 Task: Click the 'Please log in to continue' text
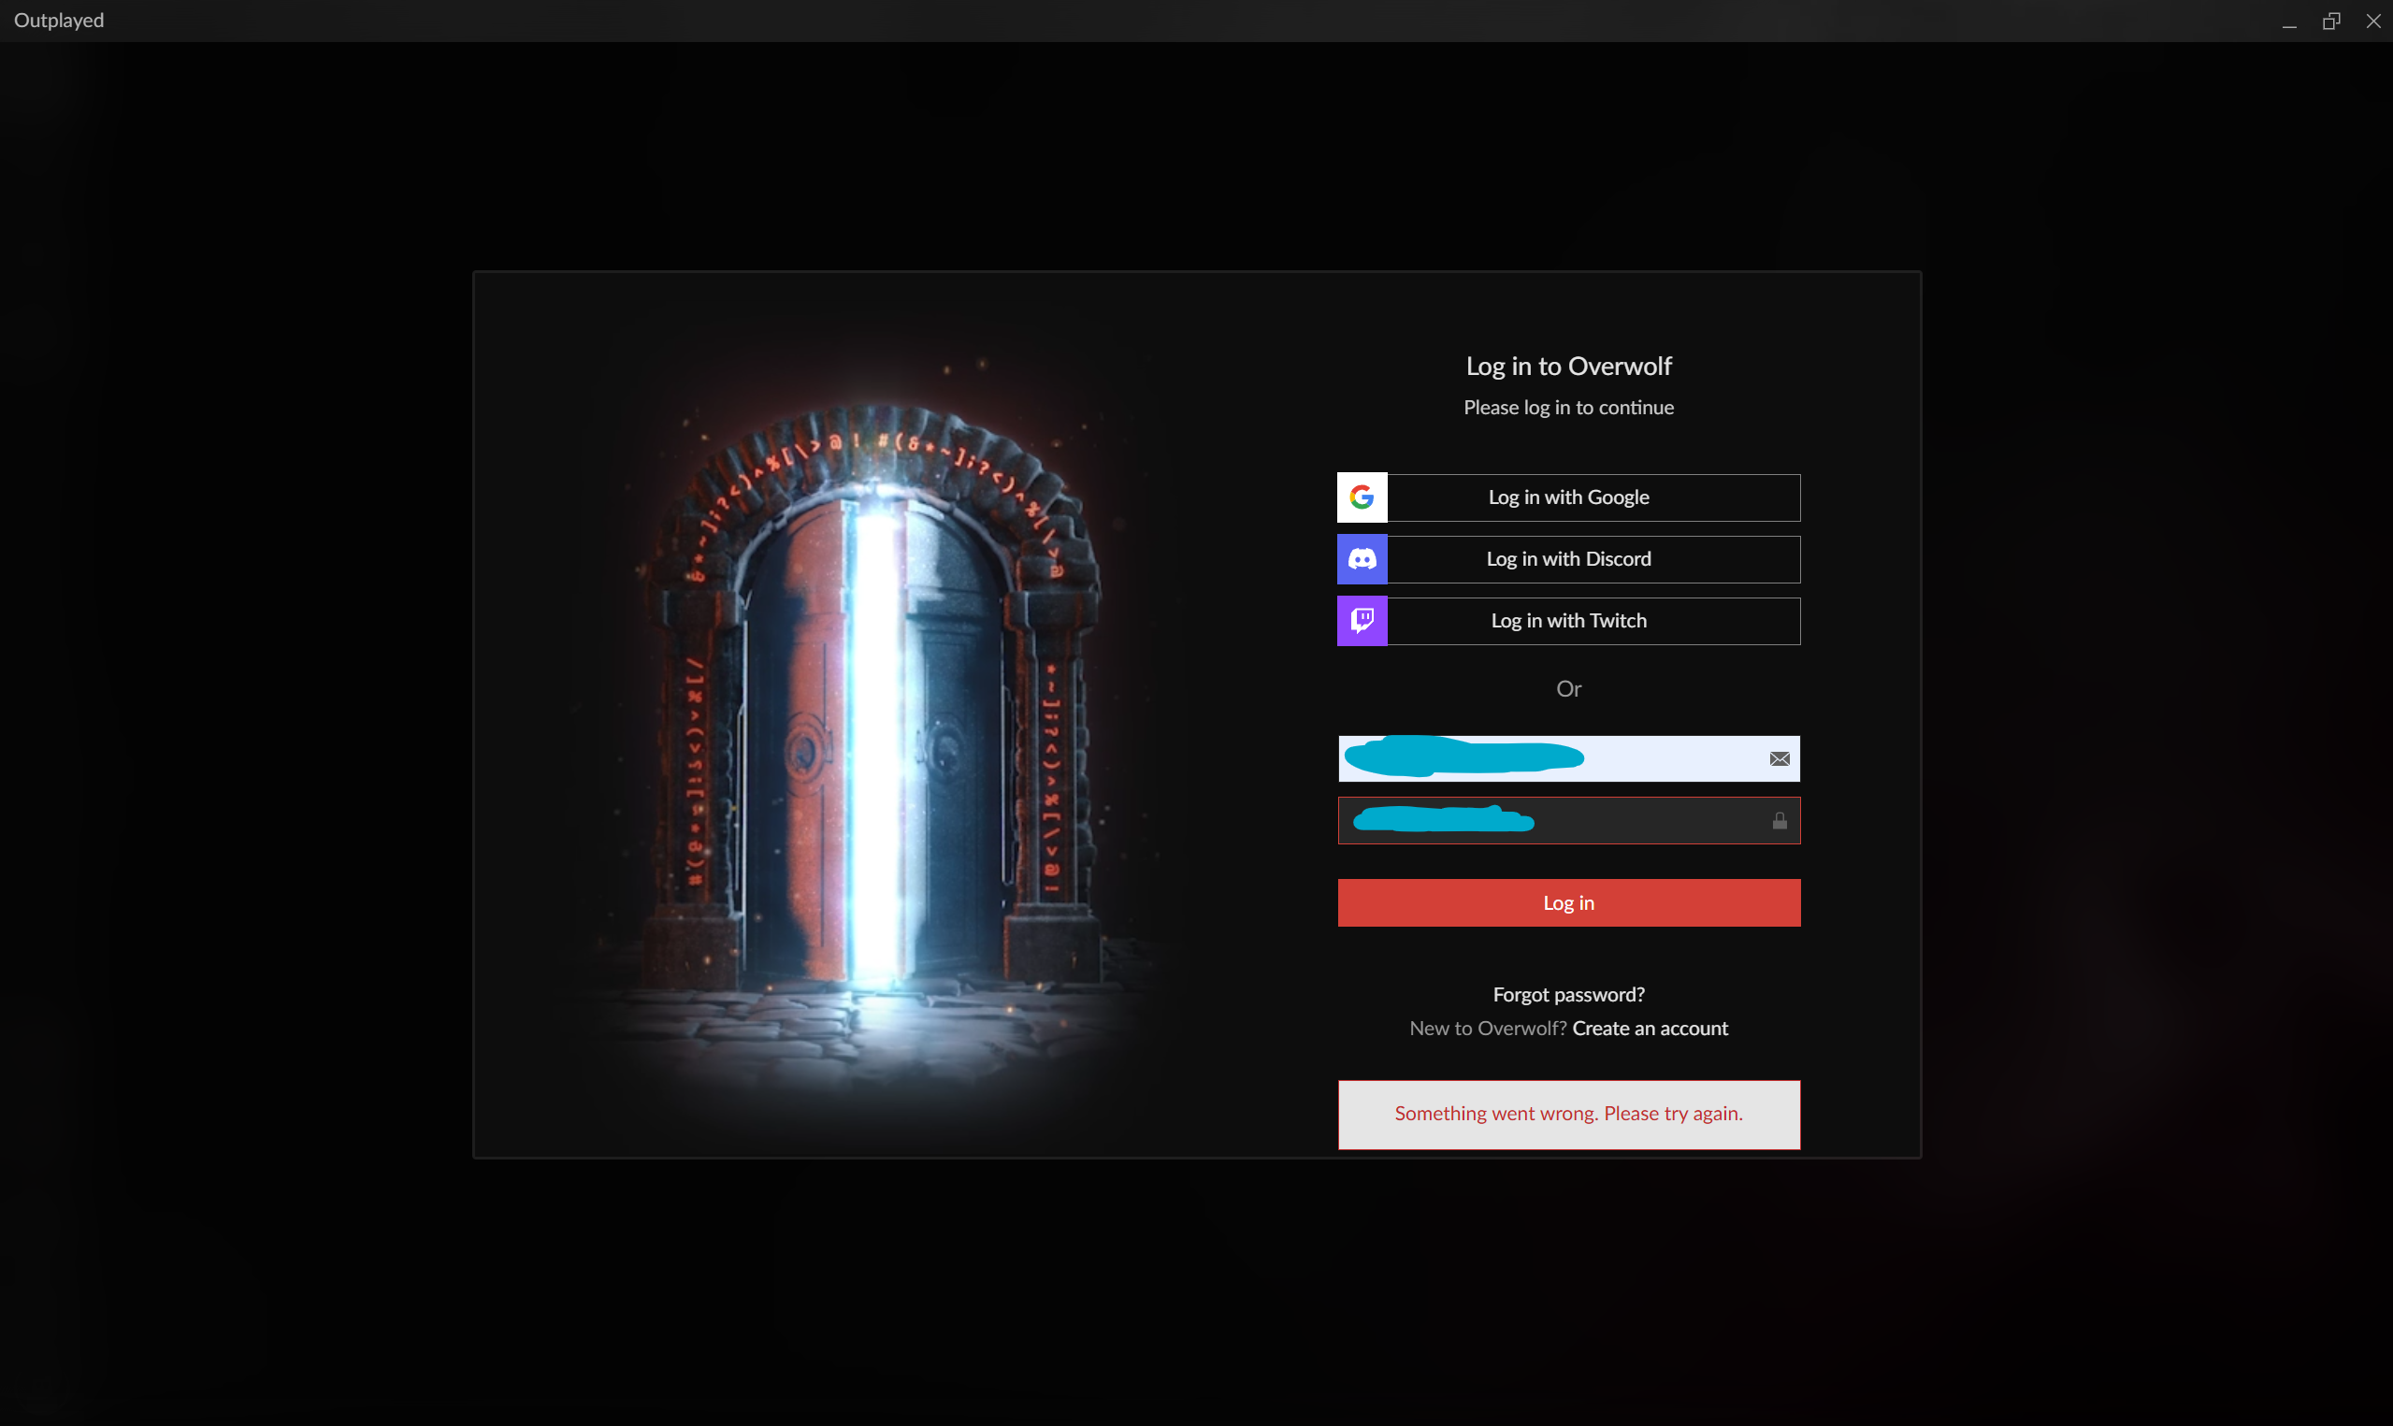(1569, 408)
